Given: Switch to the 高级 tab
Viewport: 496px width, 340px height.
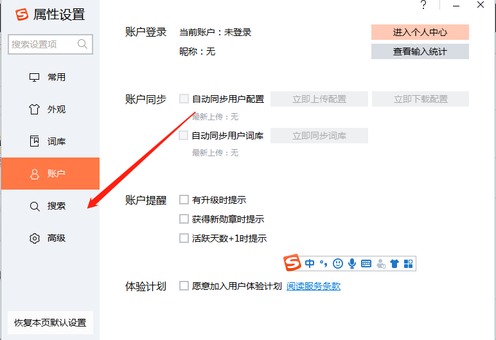Looking at the screenshot, I should [50, 238].
